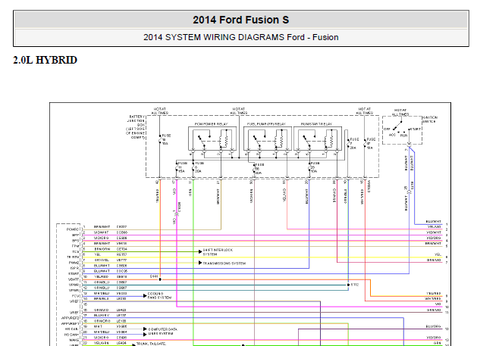The height and width of the screenshot is (346, 477).
Task: Click the "TRANSMISSION SYSTEM" reference
Action: coord(224,263)
